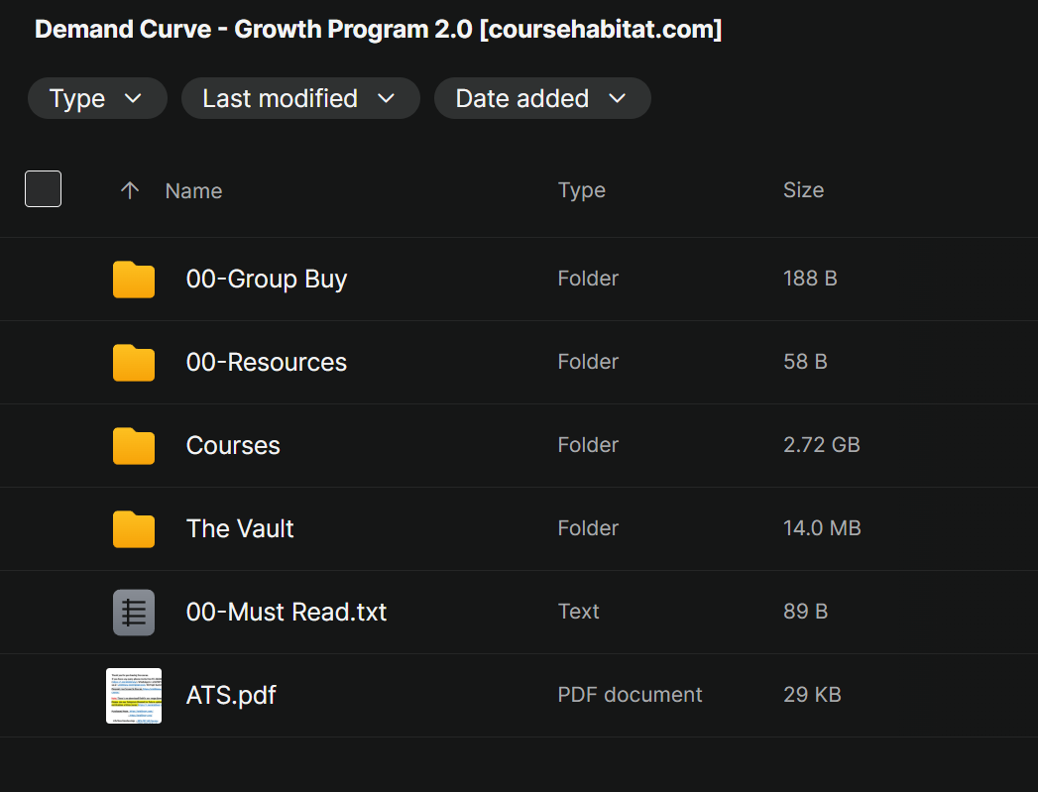The image size is (1038, 792).
Task: Select the 00-Must Read.txt file name
Action: pyautogui.click(x=287, y=613)
